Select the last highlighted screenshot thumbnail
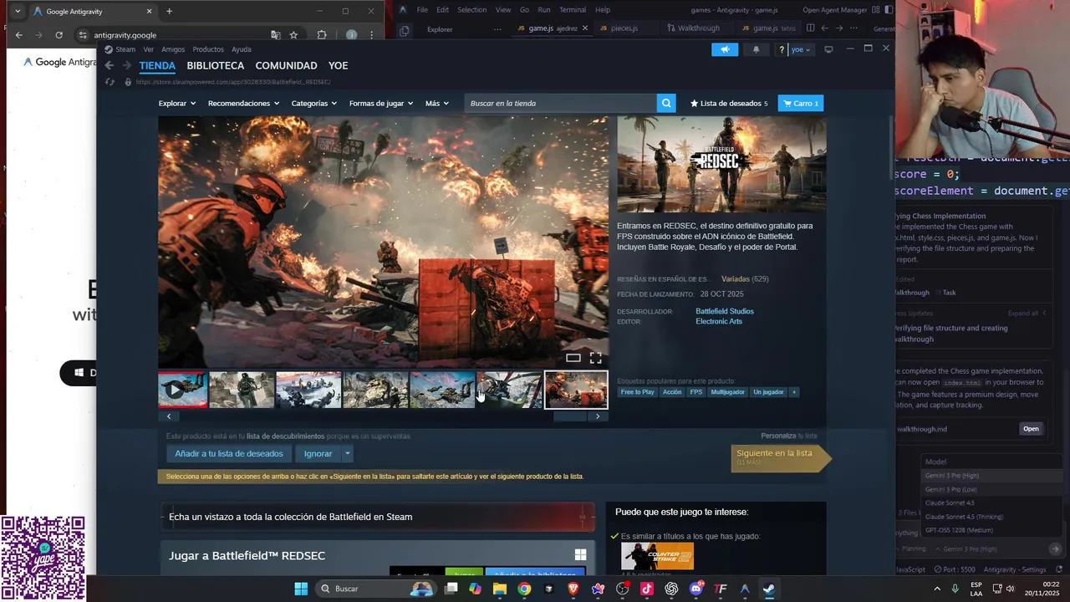This screenshot has height=602, width=1070. pos(576,390)
